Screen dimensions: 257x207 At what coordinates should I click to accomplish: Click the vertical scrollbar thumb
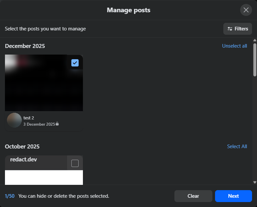(x=255, y=60)
